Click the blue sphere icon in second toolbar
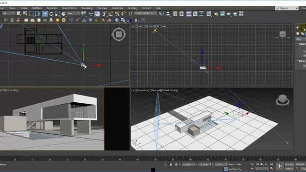This screenshot has width=306, height=172. (117, 20)
